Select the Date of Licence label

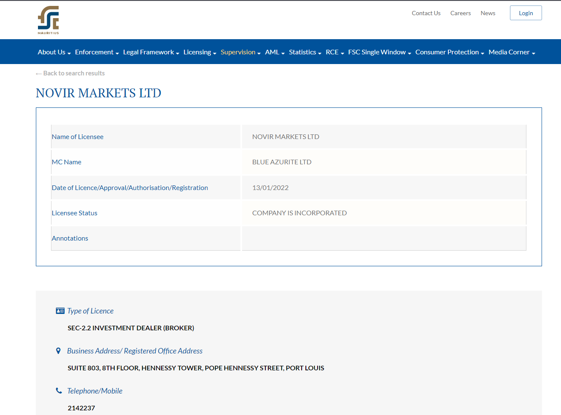(x=130, y=188)
